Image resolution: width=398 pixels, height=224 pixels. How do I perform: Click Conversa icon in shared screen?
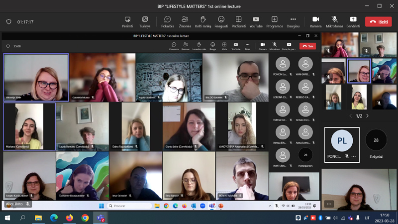coord(174,45)
